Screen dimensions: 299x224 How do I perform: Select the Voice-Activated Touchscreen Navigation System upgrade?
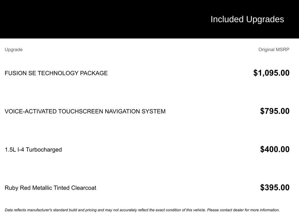[x=85, y=111]
